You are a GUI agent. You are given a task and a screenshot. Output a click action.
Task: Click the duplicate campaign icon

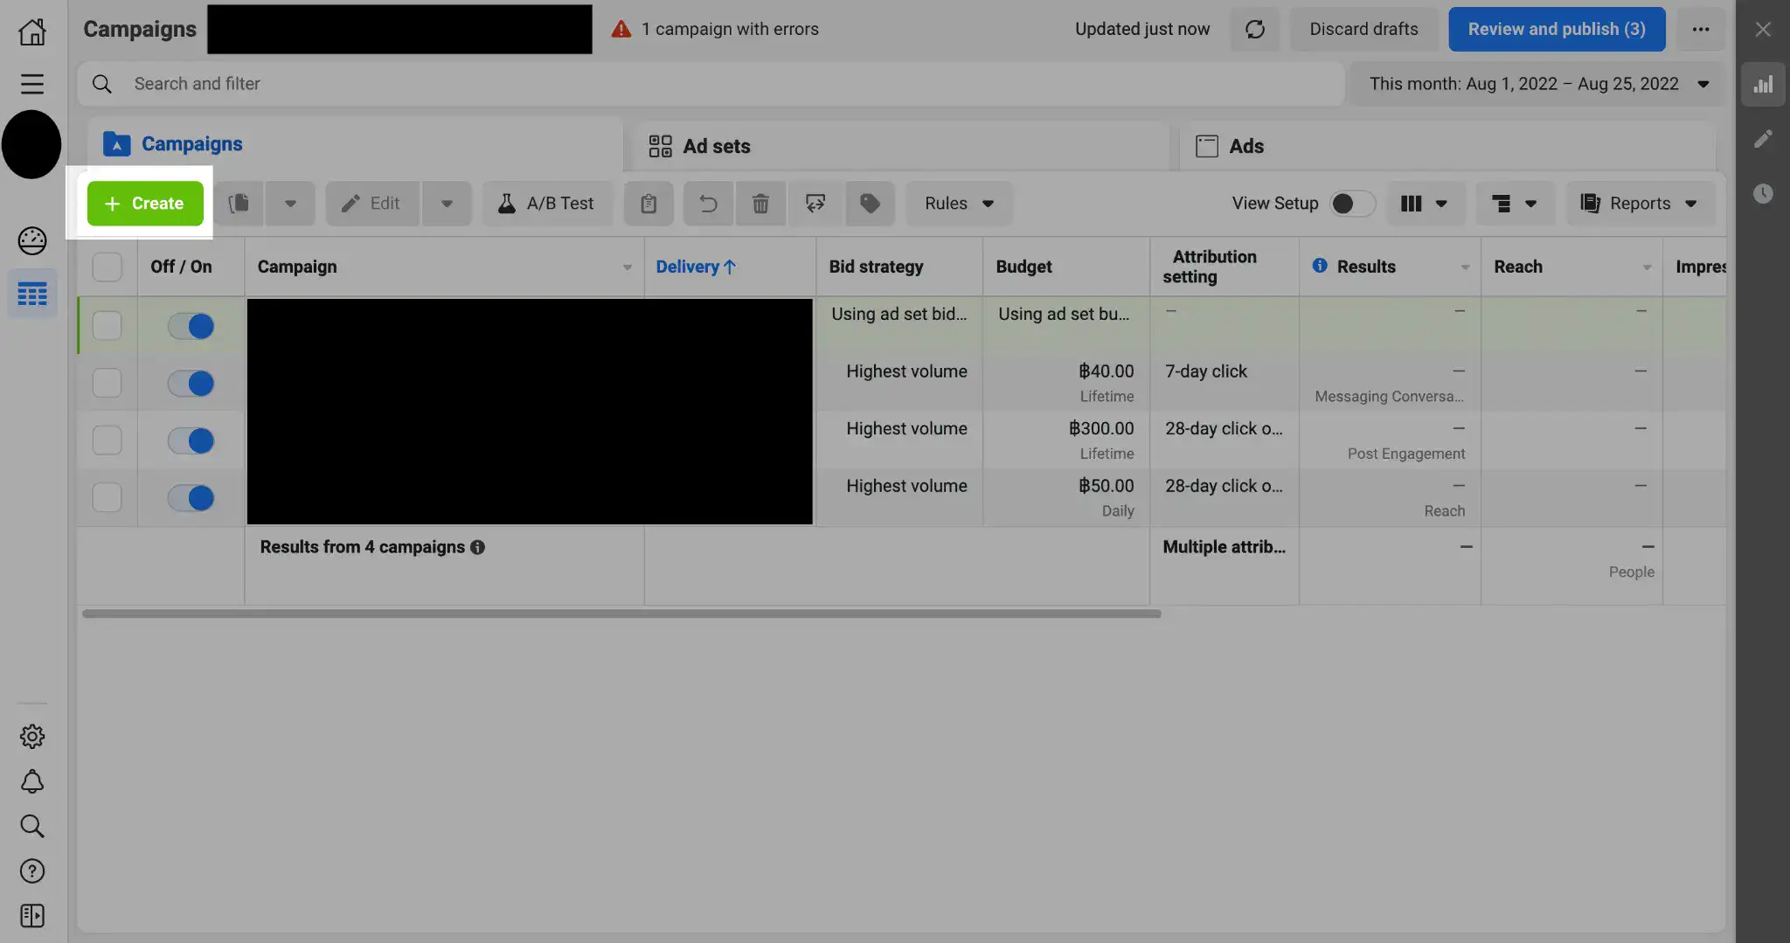(239, 204)
